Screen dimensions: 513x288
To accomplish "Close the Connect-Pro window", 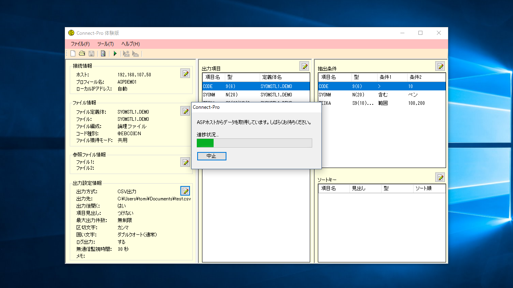I will click(439, 33).
